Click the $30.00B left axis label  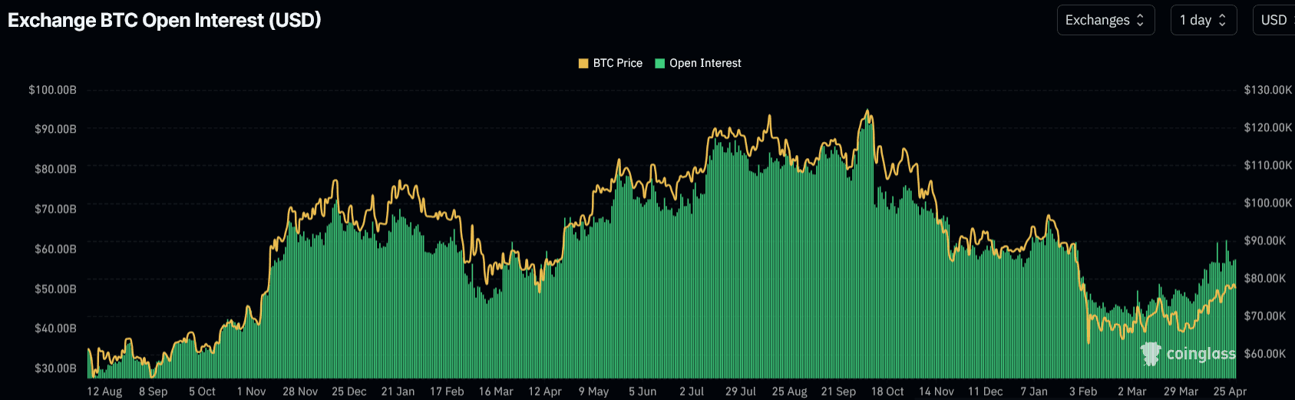pos(55,368)
